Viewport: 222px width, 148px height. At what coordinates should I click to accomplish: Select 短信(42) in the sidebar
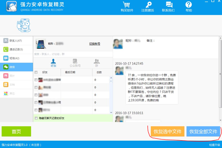click(x=16, y=58)
